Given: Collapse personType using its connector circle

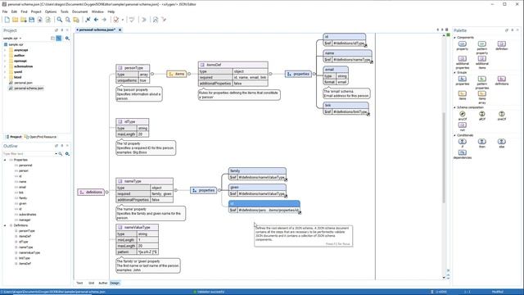Looking at the screenshot, I should click(152, 74).
